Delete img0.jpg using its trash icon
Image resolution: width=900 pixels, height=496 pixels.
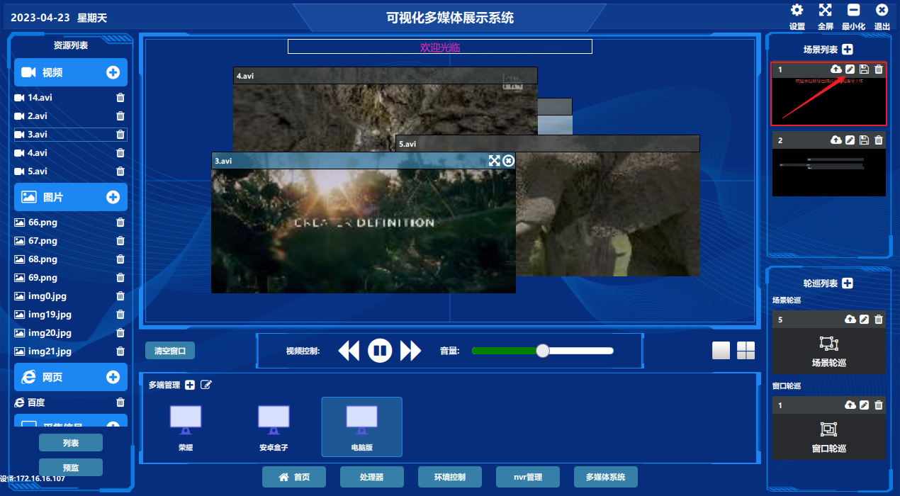click(x=120, y=296)
